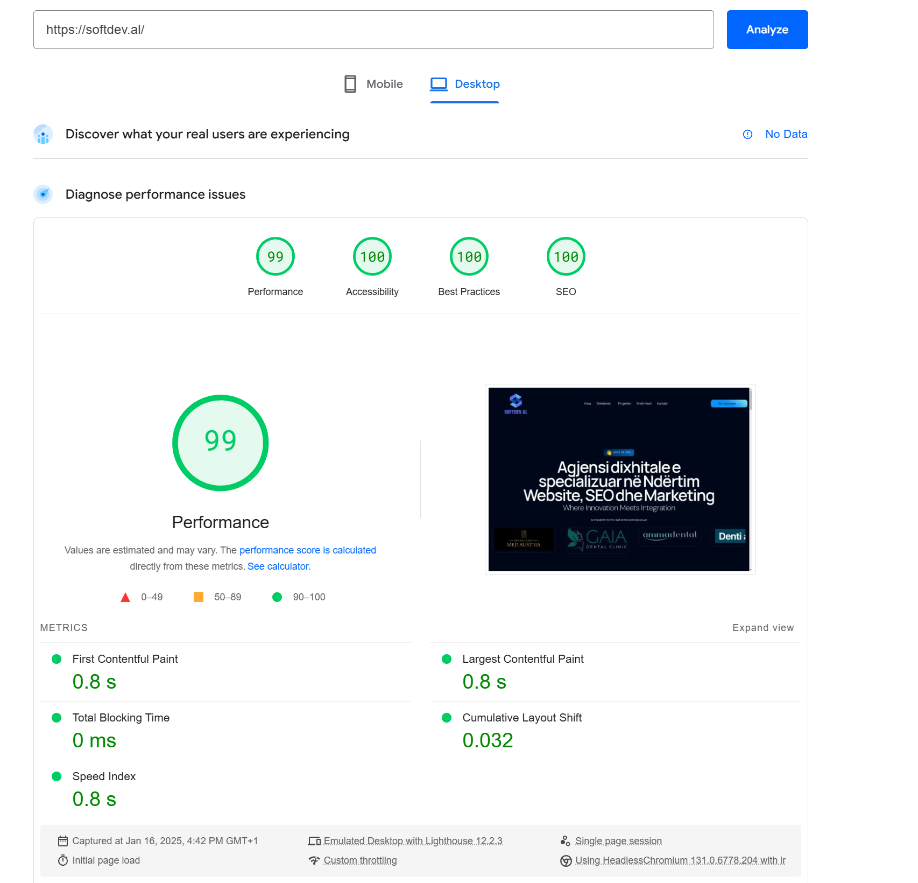Focus the URL input with https://softdev.al/
This screenshot has height=883, width=918.
click(373, 30)
